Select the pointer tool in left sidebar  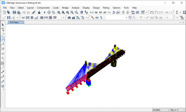pos(2,25)
